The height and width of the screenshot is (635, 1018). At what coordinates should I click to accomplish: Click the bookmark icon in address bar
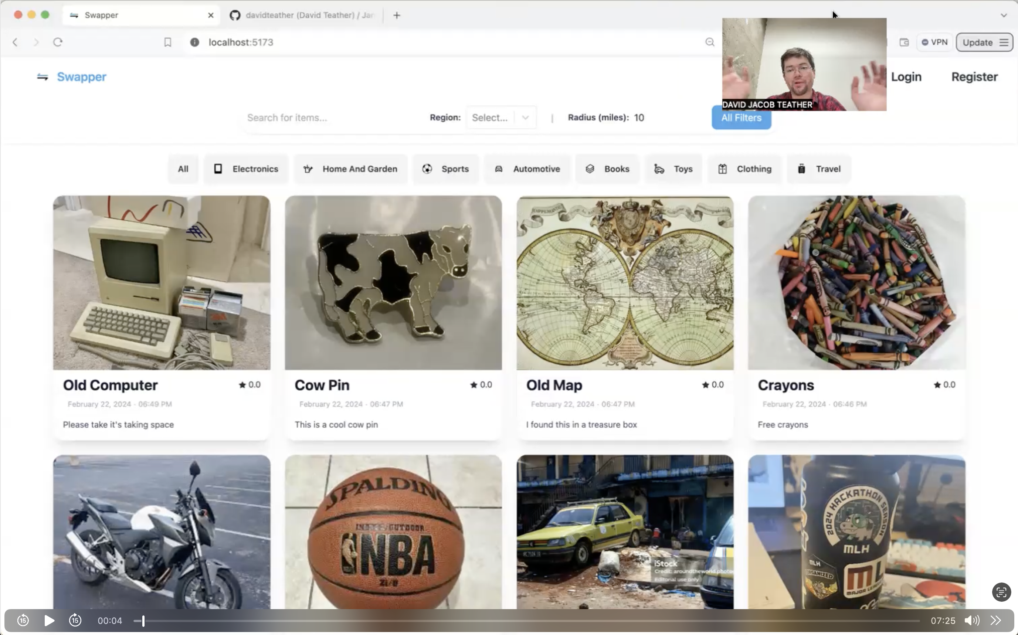pyautogui.click(x=167, y=42)
